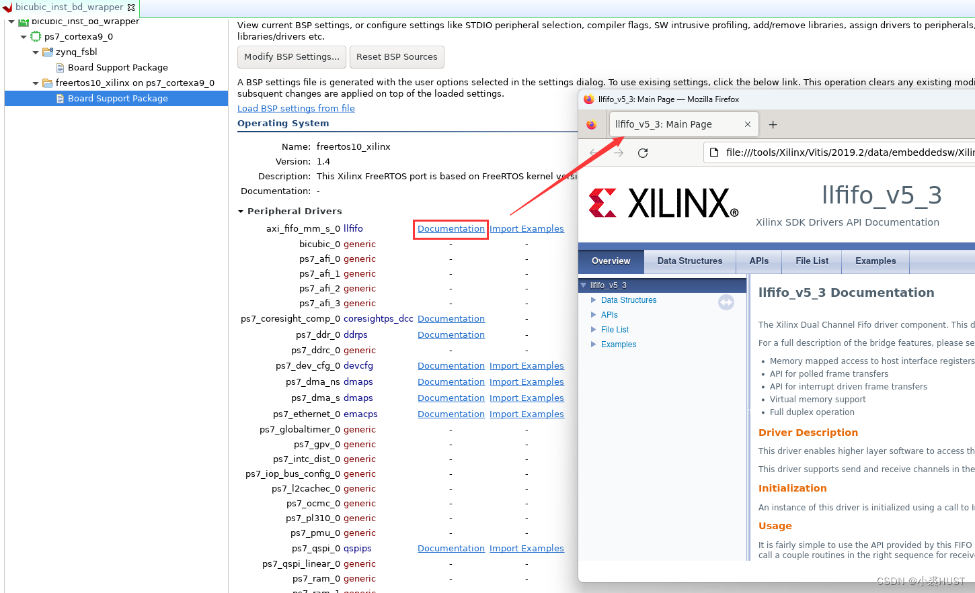
Task: Click the sync navigation toggle icon in doc sidebar
Action: click(x=726, y=303)
